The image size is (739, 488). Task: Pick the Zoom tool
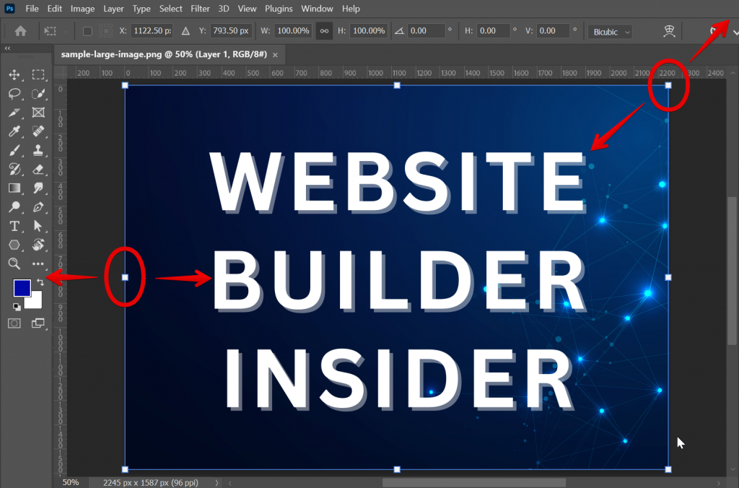point(16,263)
